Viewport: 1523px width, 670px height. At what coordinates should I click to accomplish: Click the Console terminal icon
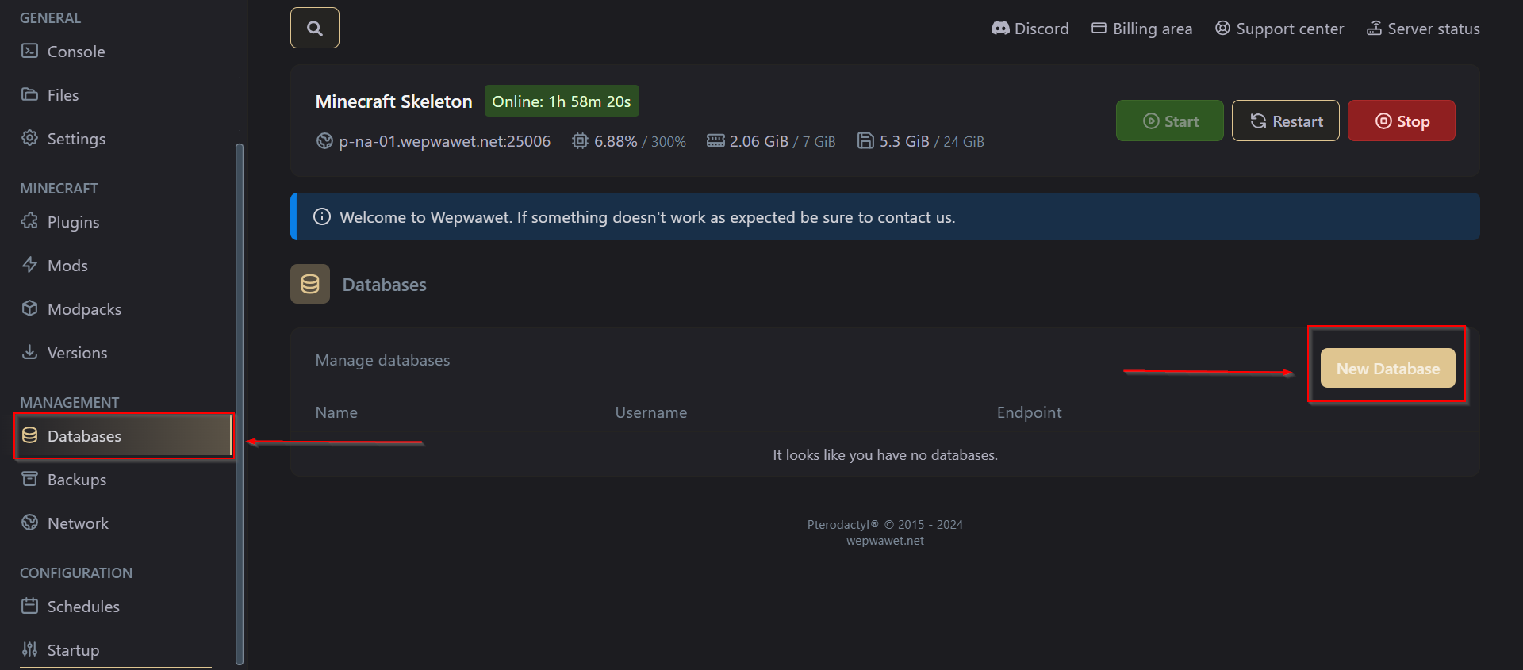29,51
